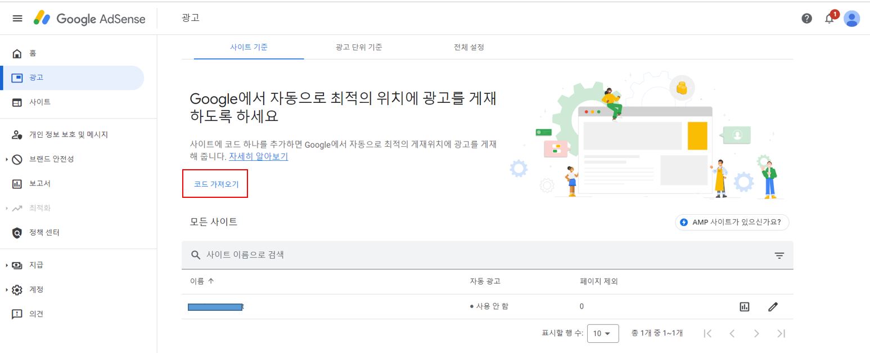Switch to the 전체 설정 tab
Viewport: 870px width, 353px height.
469,47
